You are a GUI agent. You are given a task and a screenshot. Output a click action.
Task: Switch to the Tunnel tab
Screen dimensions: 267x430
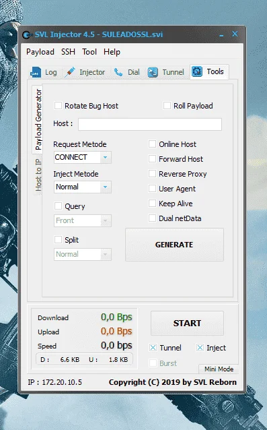tap(165, 72)
